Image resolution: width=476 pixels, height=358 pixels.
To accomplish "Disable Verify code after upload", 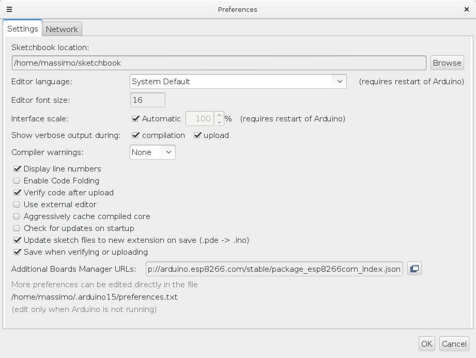I will coord(17,193).
